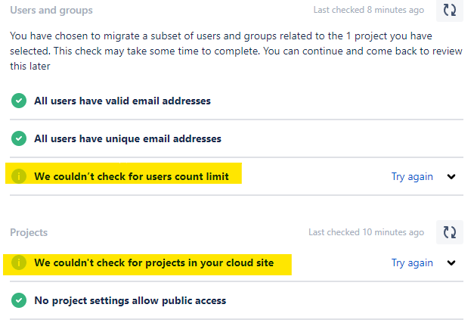Screen dimensions: 474x326
Task: Click the Projects section heading
Action: click(x=29, y=232)
